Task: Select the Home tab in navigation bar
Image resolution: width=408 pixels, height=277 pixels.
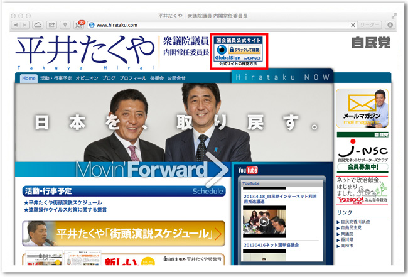Action: point(28,79)
